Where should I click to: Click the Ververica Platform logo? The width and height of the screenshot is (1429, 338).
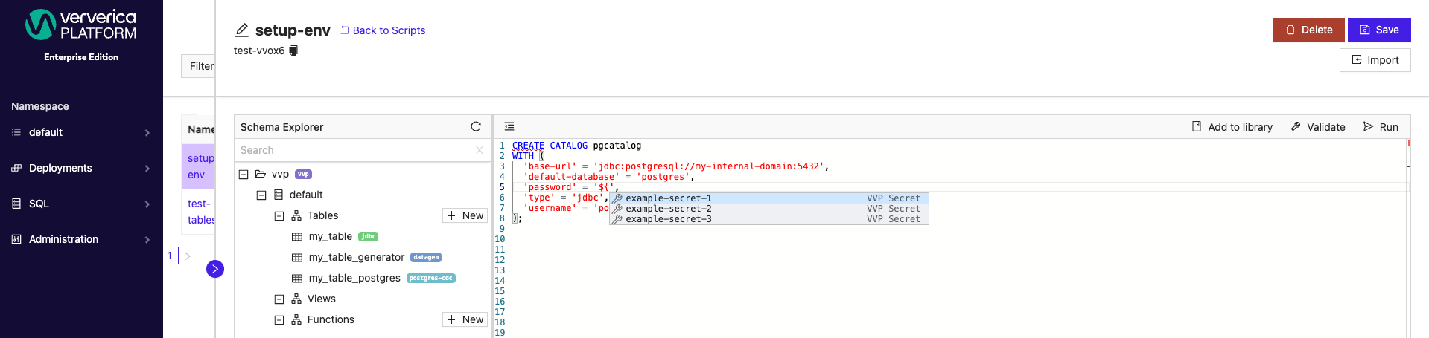click(x=80, y=25)
